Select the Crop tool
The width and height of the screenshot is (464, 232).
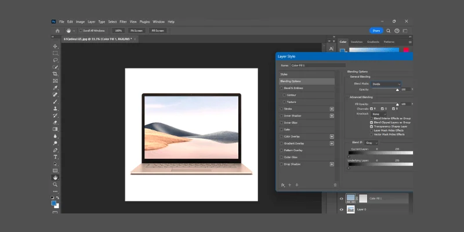click(55, 74)
